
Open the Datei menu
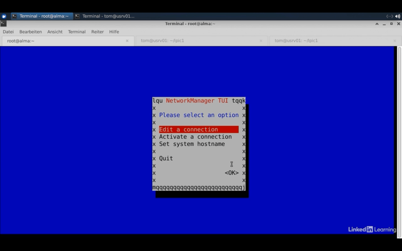coord(8,32)
